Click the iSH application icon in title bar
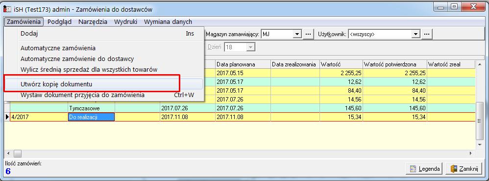Viewport: 489px width, 181px height. 7,9
